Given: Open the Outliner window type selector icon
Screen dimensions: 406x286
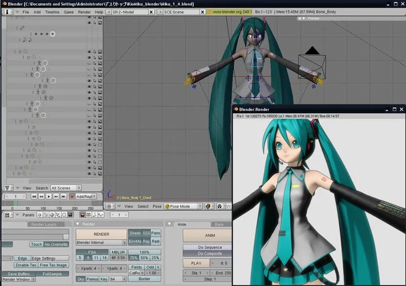Looking at the screenshot, I should (9, 188).
